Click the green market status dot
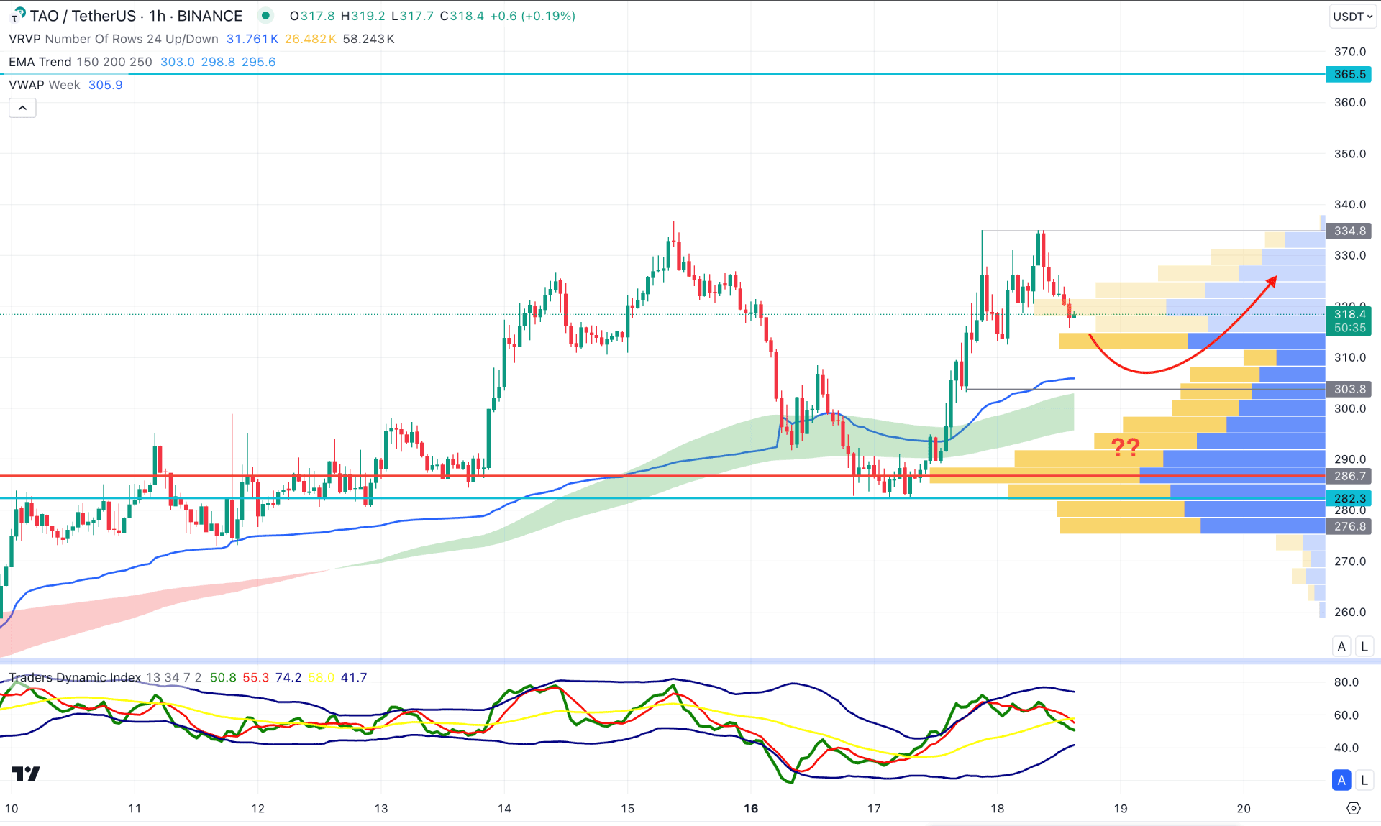Screen dimensions: 1381x826 266,15
